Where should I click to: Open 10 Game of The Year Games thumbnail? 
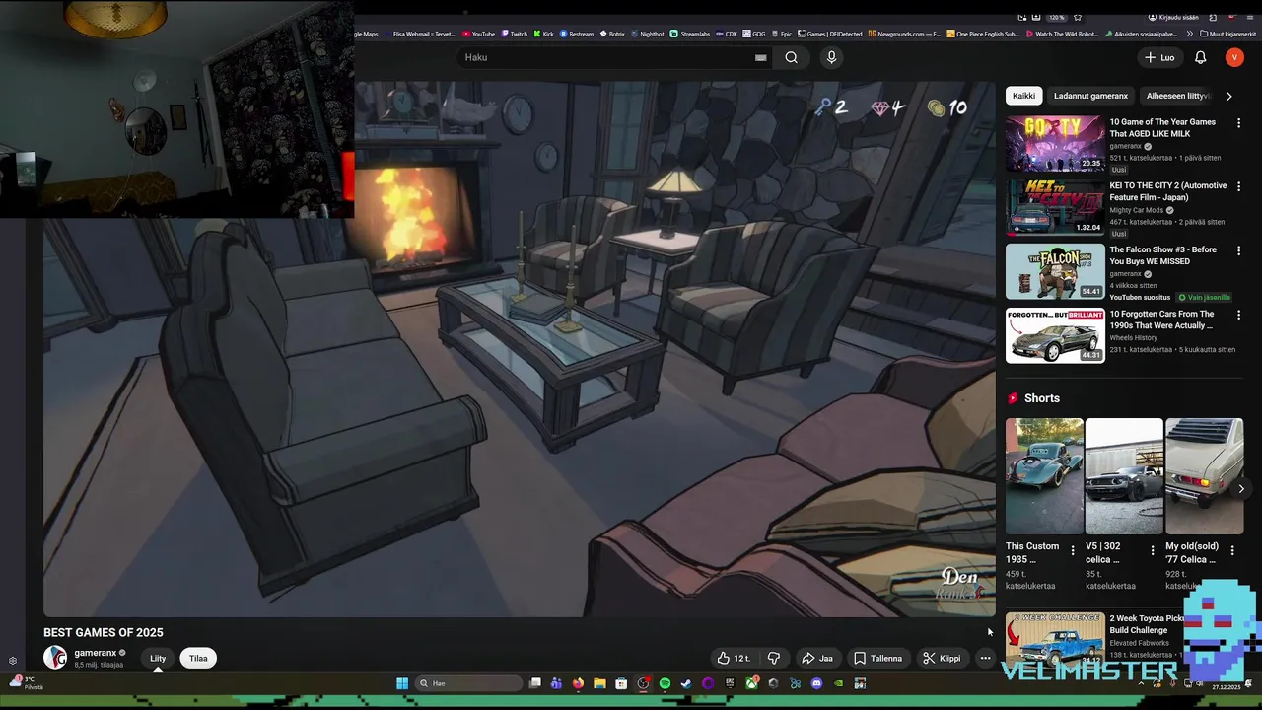coord(1055,144)
